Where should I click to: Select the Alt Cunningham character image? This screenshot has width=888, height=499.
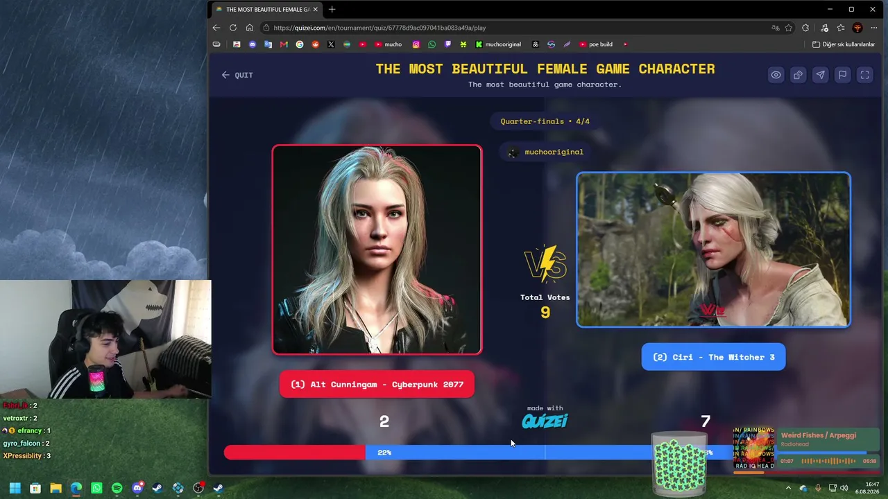click(x=377, y=249)
